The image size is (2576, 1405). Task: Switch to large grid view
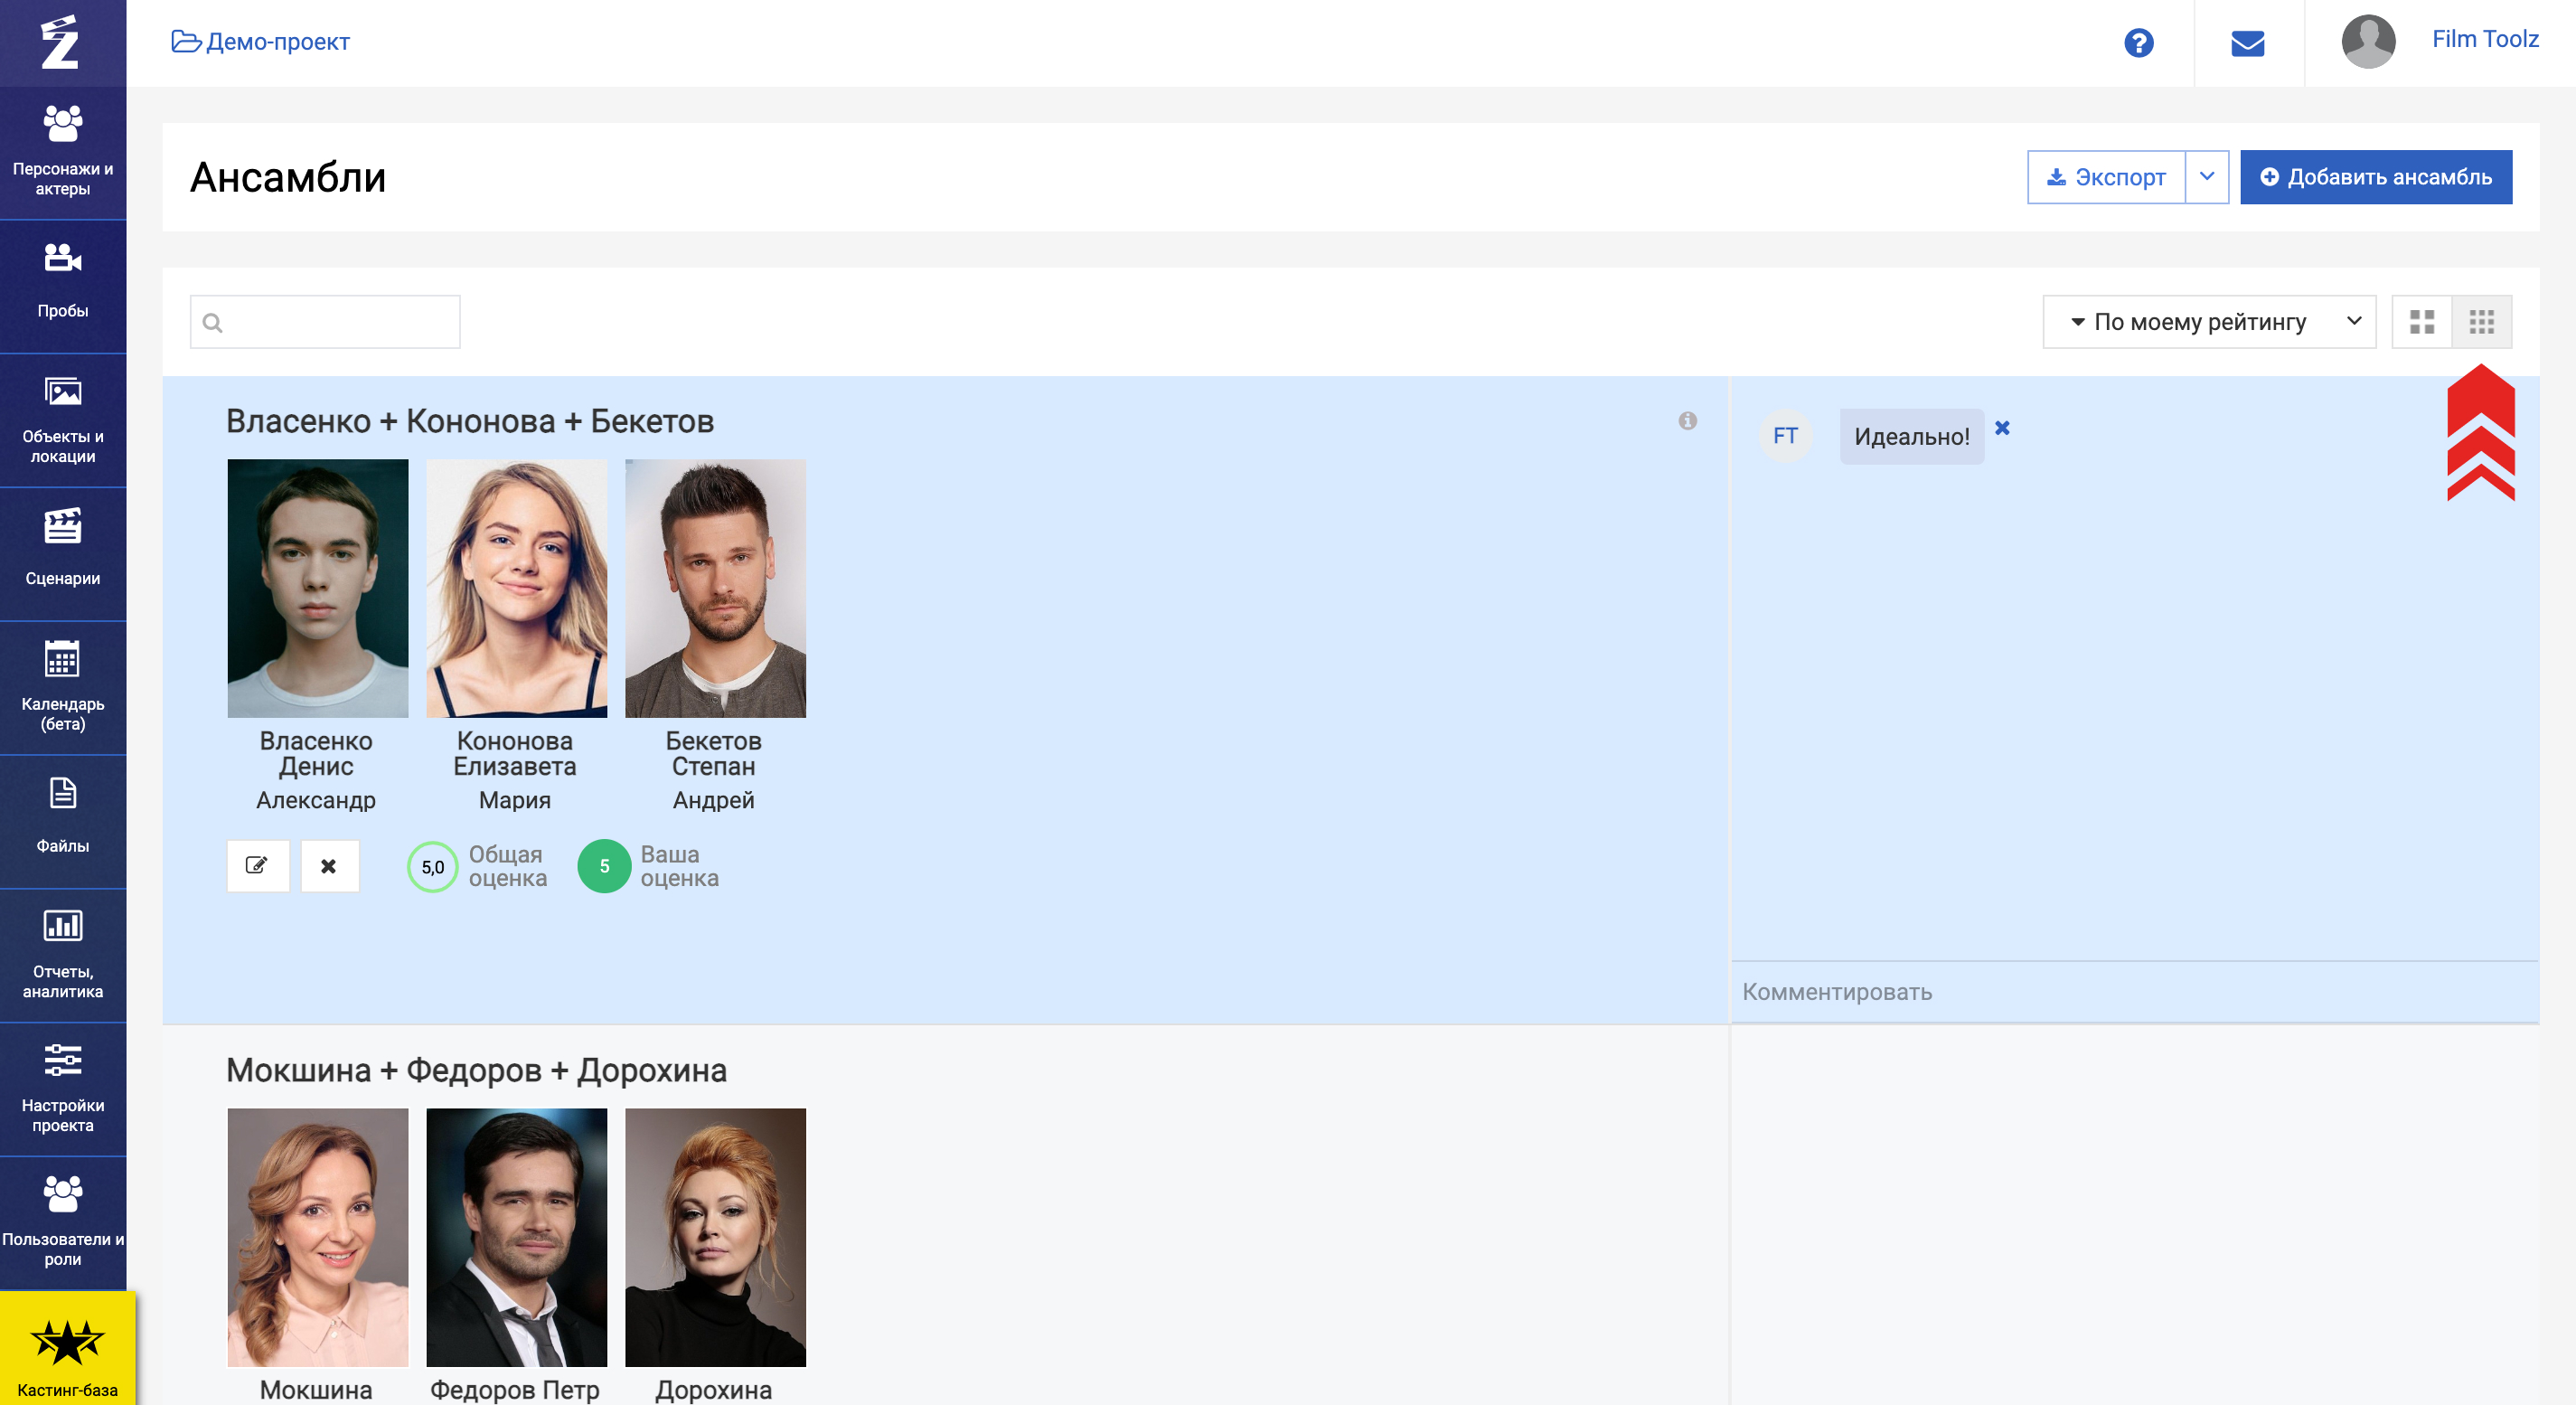click(2421, 322)
